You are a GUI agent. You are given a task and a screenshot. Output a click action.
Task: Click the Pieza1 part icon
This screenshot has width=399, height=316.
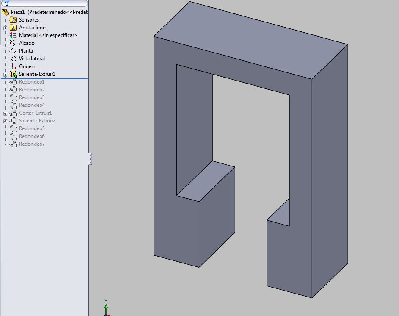click(5, 12)
